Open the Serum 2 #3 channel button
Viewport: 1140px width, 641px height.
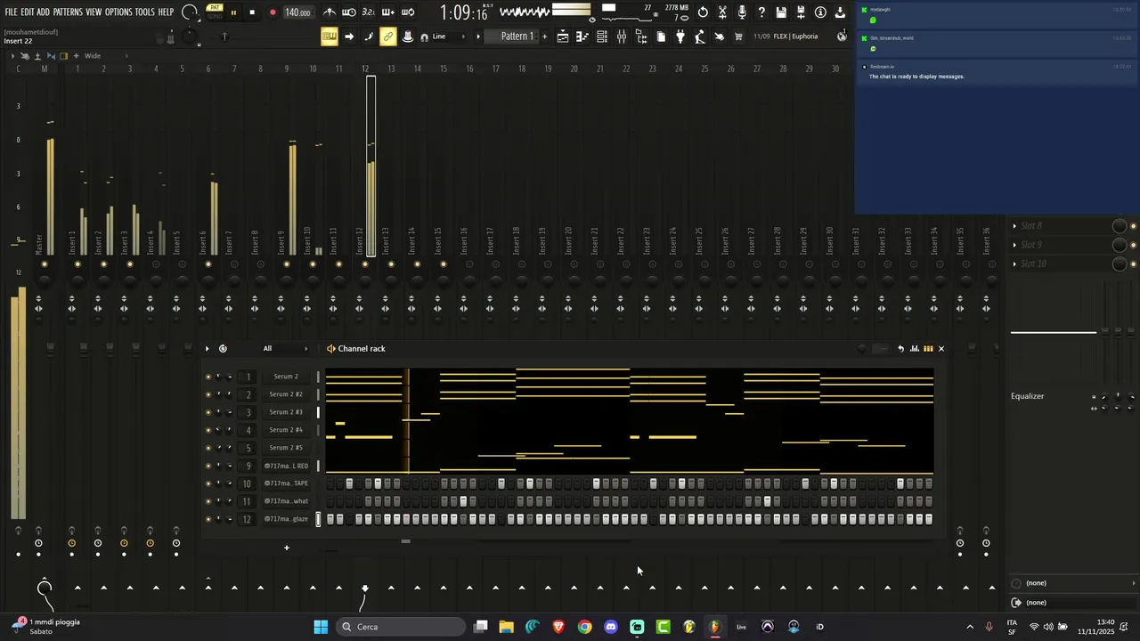click(287, 412)
